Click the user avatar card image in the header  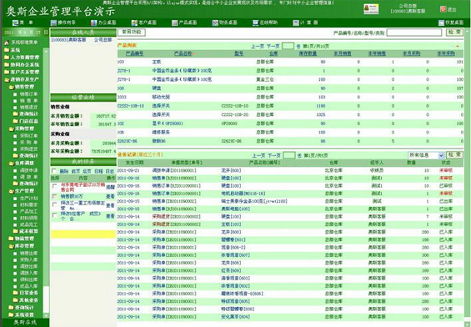pos(371,9)
